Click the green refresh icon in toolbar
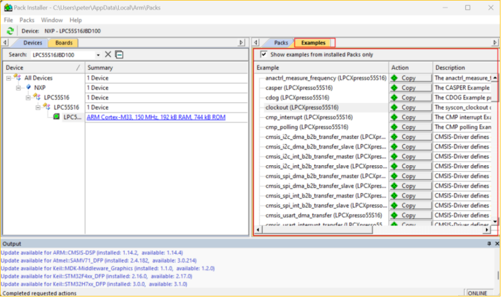The width and height of the screenshot is (501, 297). tap(10, 31)
